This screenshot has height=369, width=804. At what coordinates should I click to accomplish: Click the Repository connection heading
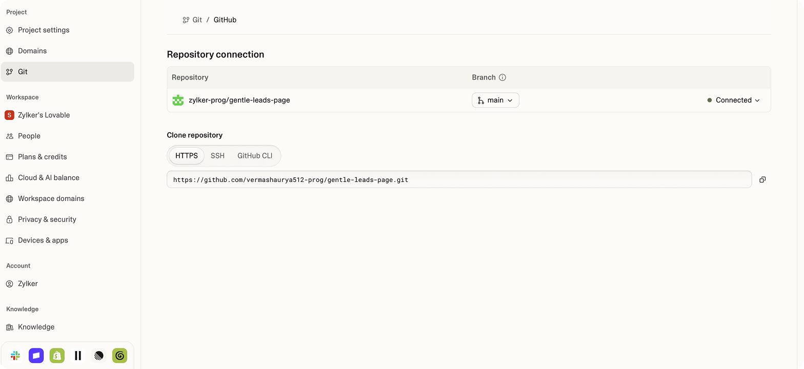pyautogui.click(x=215, y=54)
